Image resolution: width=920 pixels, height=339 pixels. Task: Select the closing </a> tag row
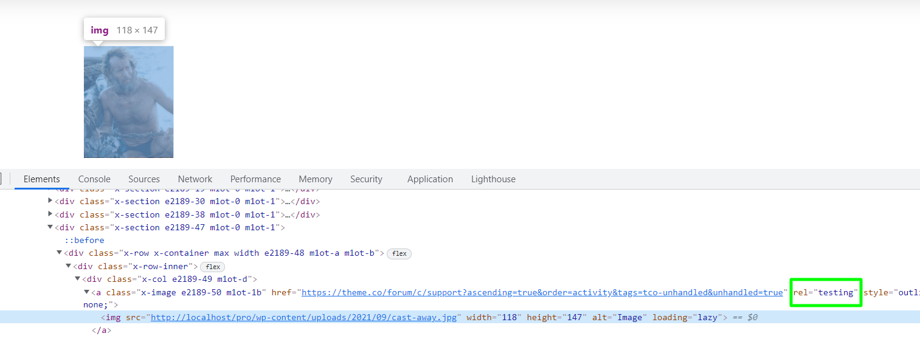point(102,330)
